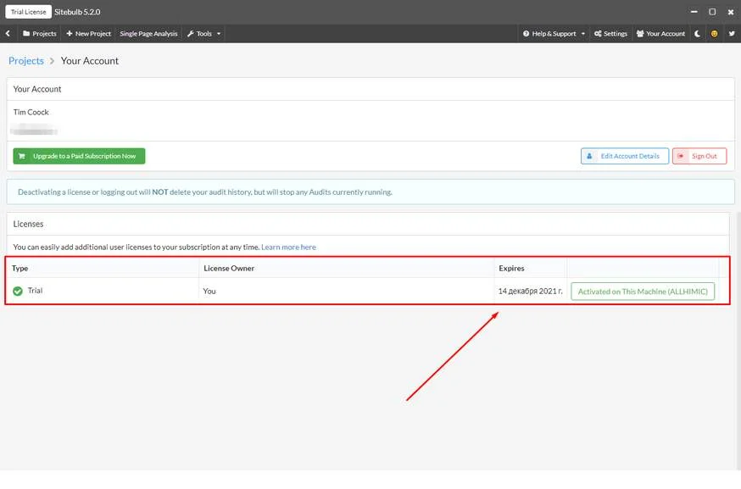Follow the Learn more here link
The height and width of the screenshot is (489, 741).
point(288,247)
